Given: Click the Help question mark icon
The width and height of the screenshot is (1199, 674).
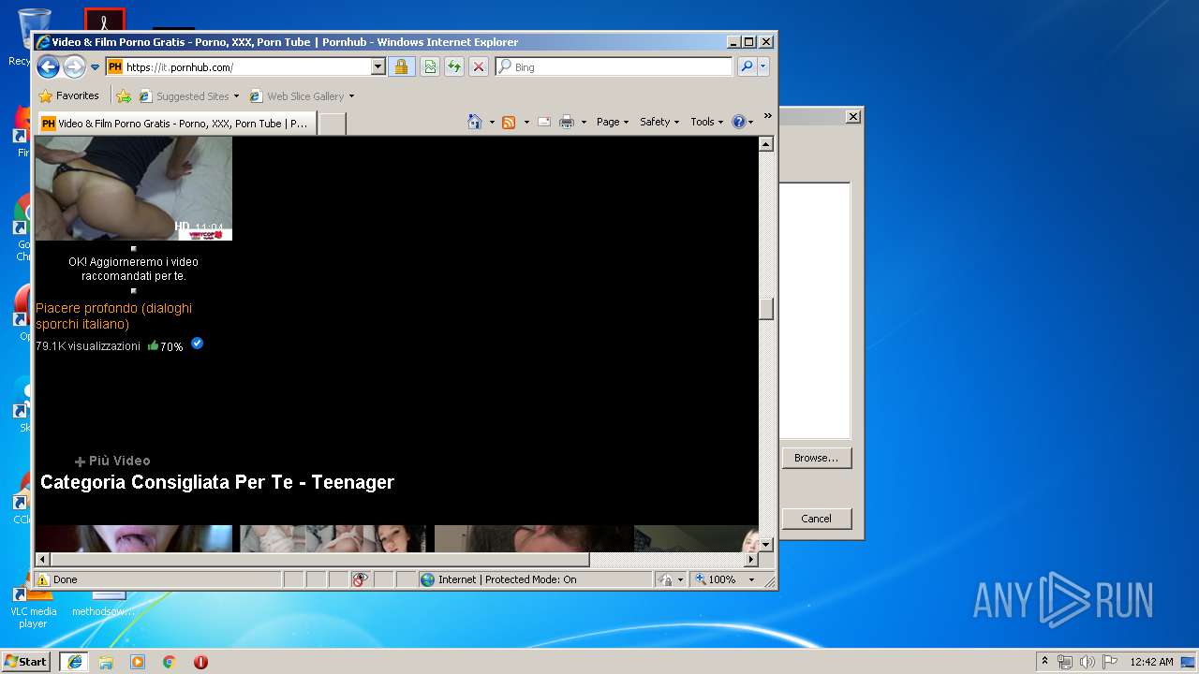Looking at the screenshot, I should 738,122.
